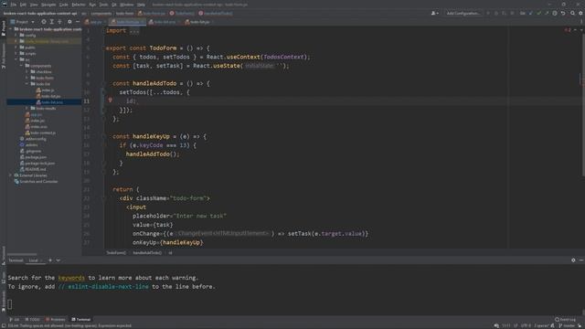Collapse the src folder in project tree

click(16, 59)
